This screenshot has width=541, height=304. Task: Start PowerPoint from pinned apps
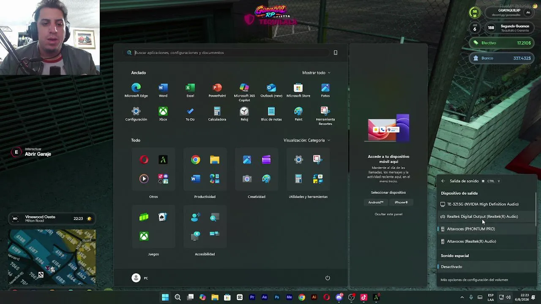pyautogui.click(x=217, y=90)
